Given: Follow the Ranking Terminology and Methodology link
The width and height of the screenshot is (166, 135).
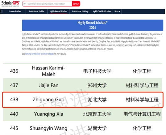Looking at the screenshot, I should [x=39, y=54].
